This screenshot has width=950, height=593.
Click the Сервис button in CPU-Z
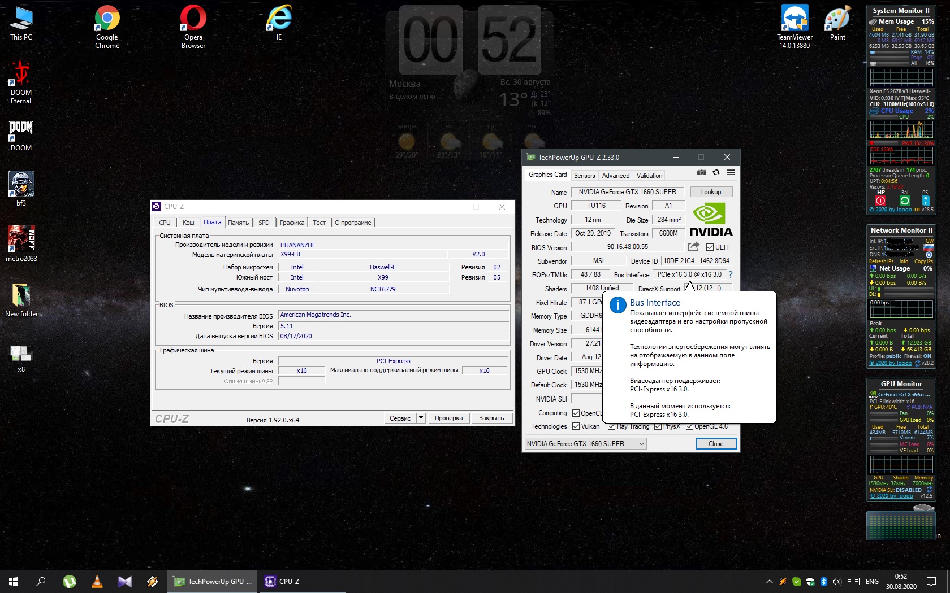point(400,418)
